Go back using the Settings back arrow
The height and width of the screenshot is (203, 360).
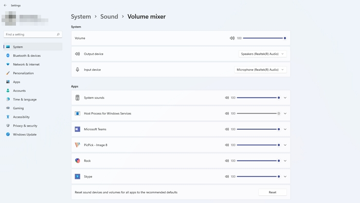pyautogui.click(x=5, y=5)
